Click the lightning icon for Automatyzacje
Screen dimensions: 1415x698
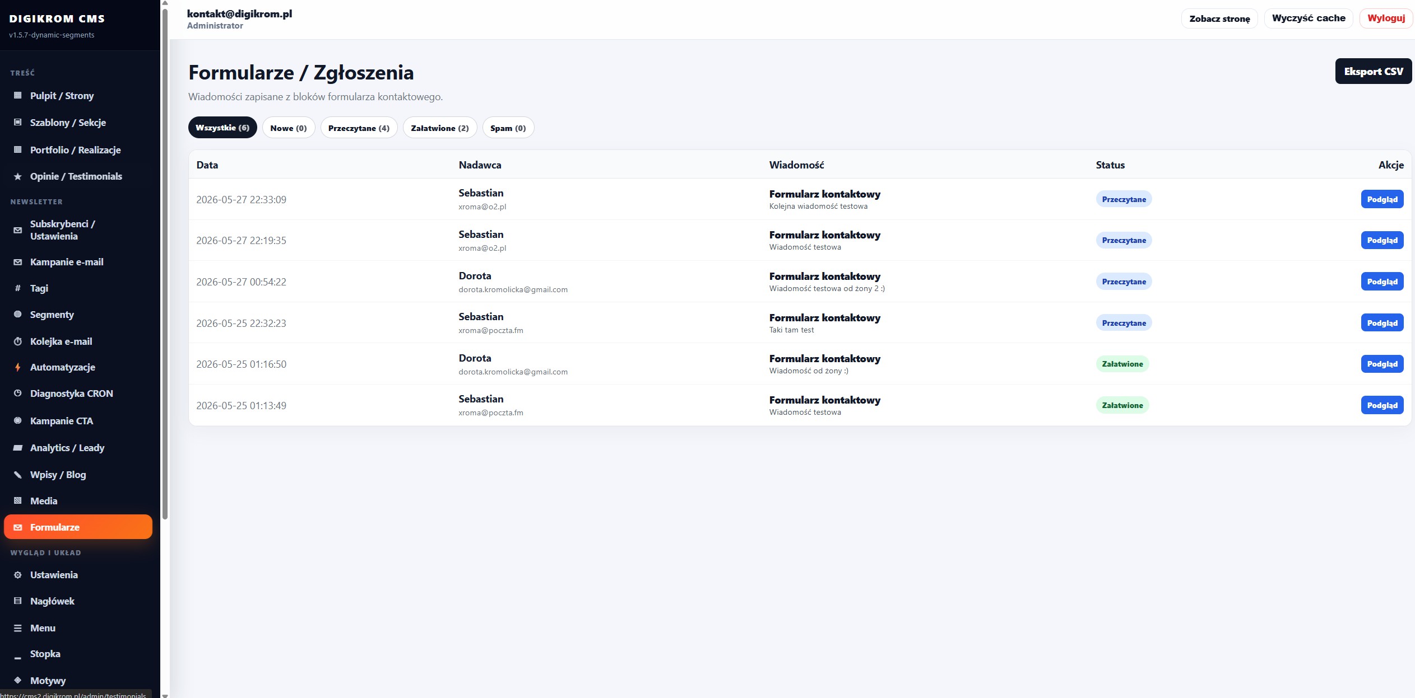(x=17, y=367)
